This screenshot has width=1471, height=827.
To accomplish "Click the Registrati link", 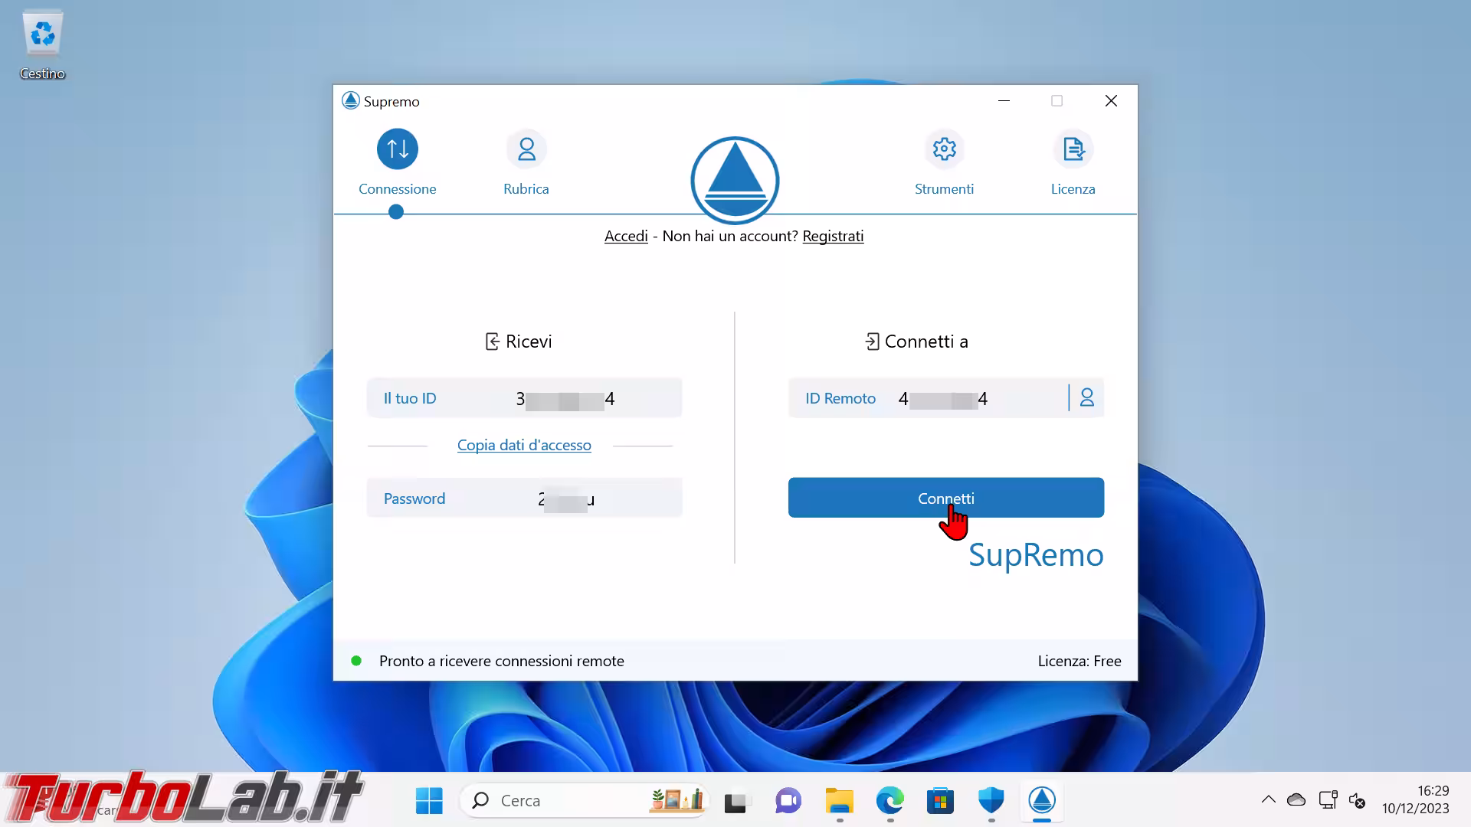I will (x=833, y=236).
